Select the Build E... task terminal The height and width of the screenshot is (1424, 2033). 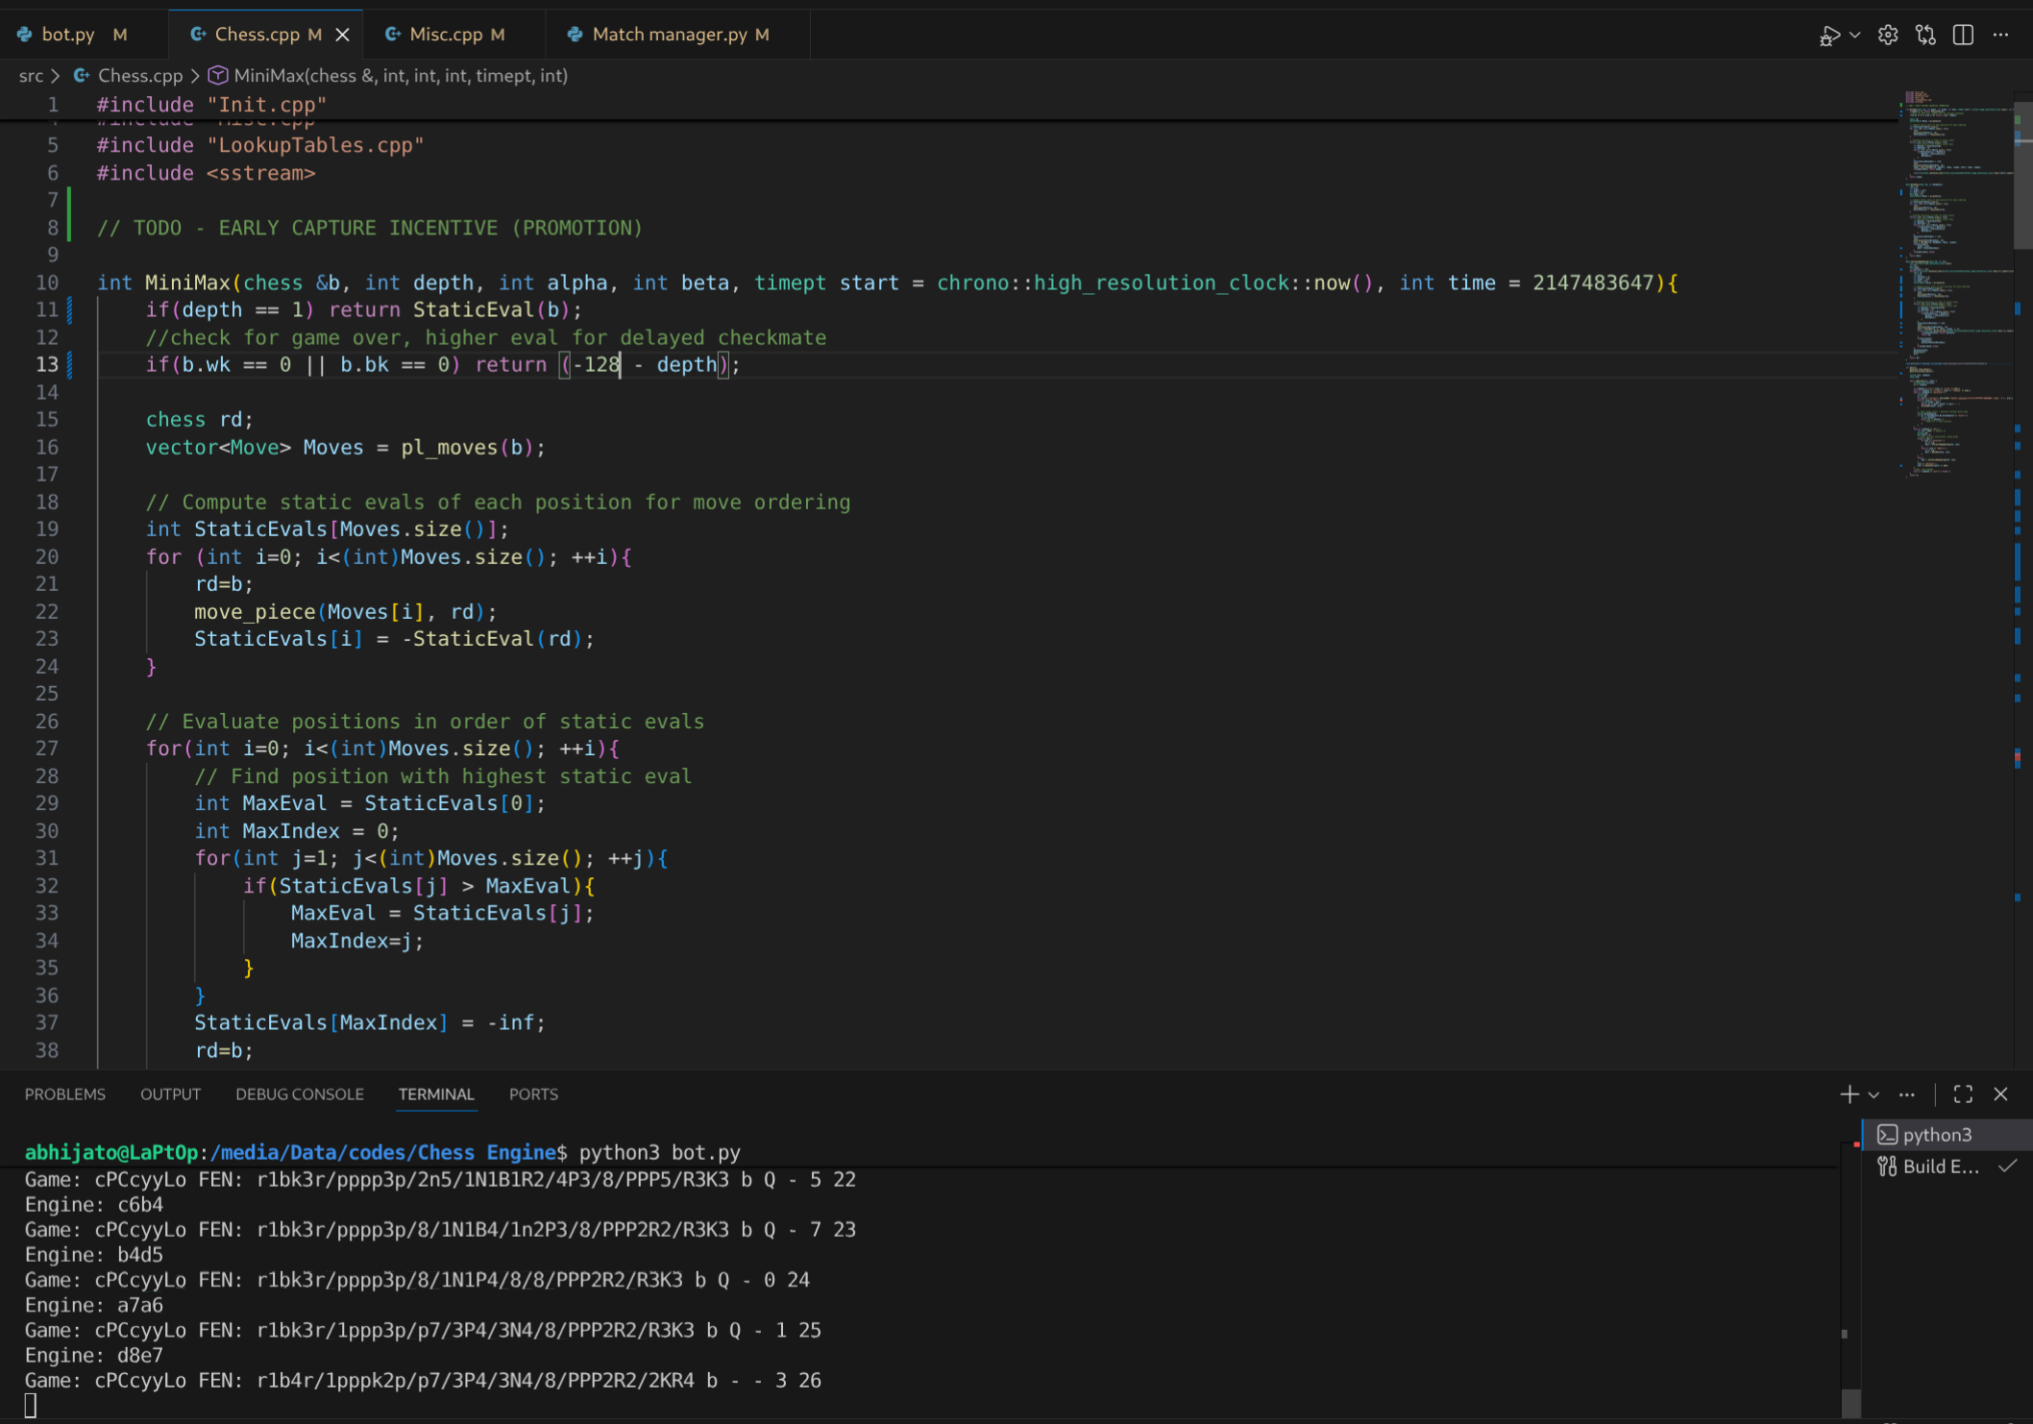tap(1940, 1166)
